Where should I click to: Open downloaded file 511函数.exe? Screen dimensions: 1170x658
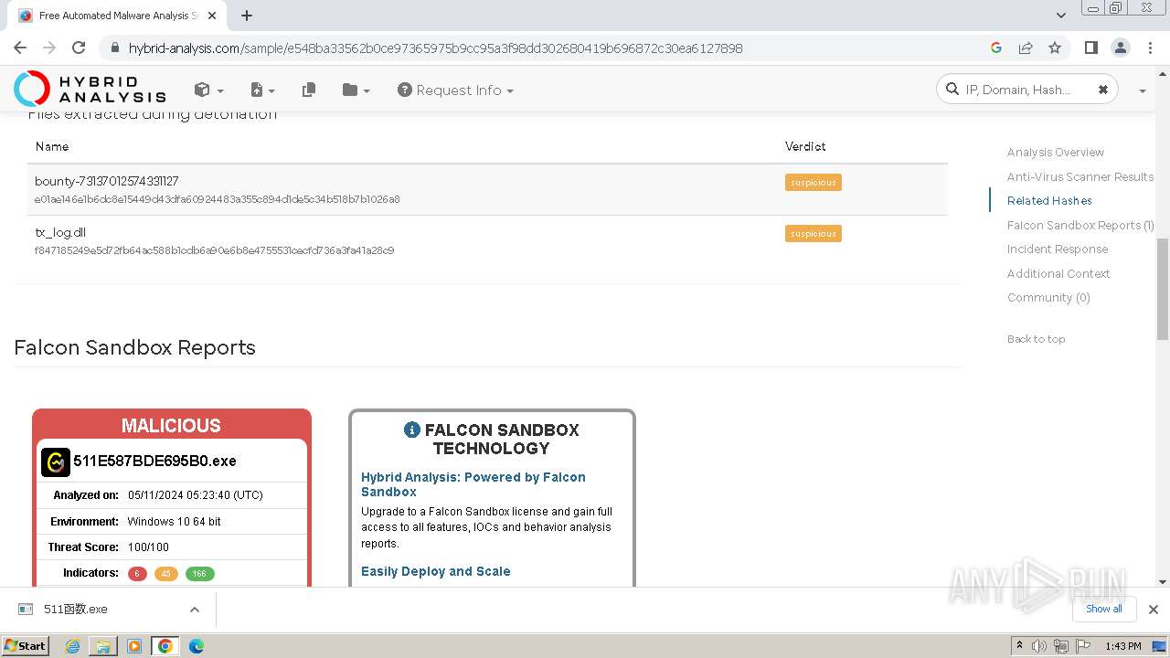pyautogui.click(x=76, y=610)
